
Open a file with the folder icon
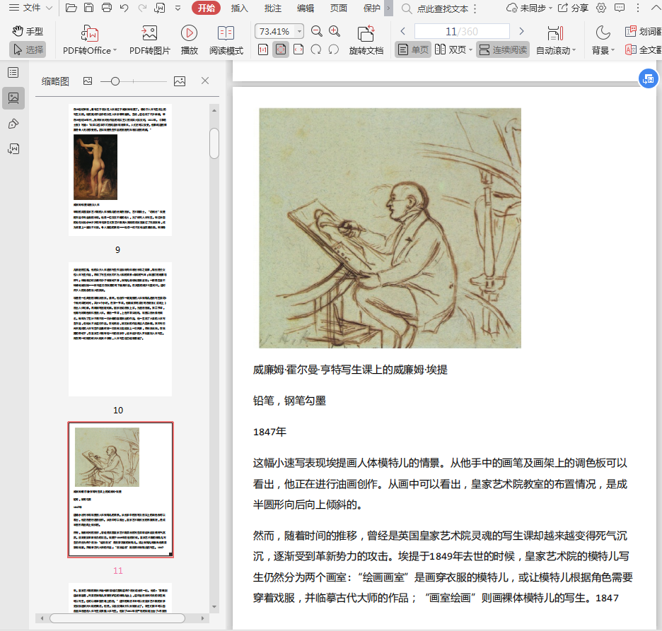pyautogui.click(x=71, y=8)
